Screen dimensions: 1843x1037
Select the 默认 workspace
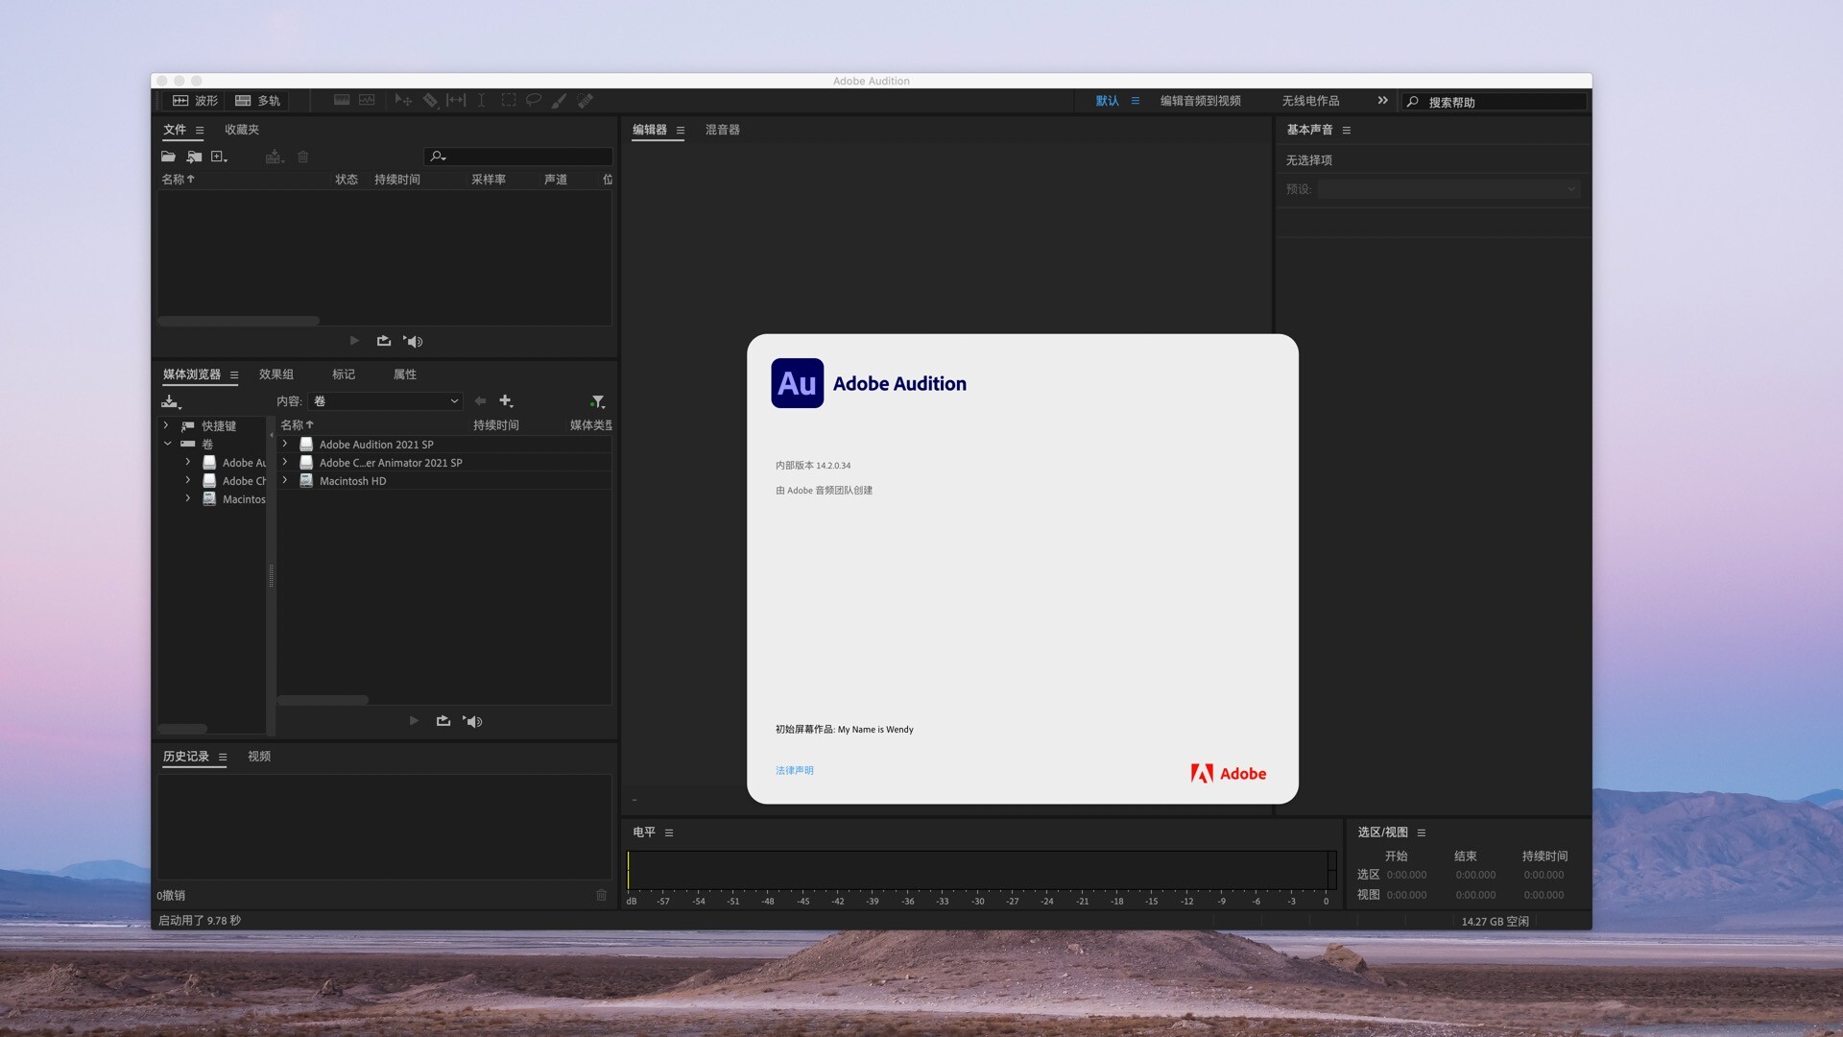(1108, 101)
